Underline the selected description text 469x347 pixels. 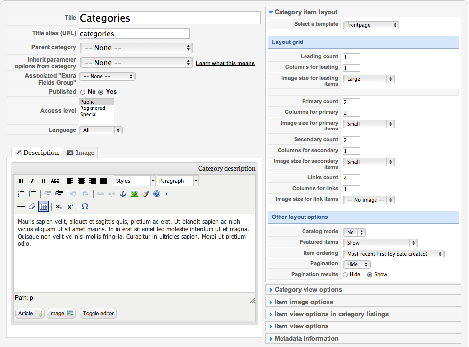(44, 181)
